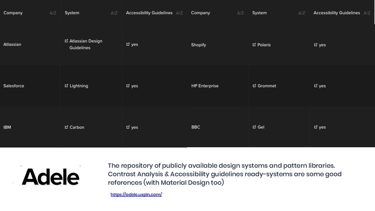Open the Gel system link
Image resolution: width=375 pixels, height=211 pixels.
tap(261, 127)
